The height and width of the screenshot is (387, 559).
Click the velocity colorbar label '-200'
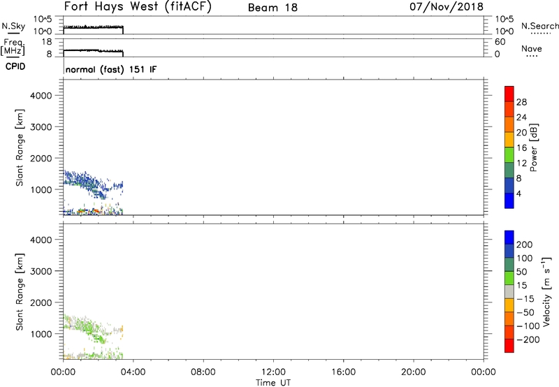click(528, 339)
